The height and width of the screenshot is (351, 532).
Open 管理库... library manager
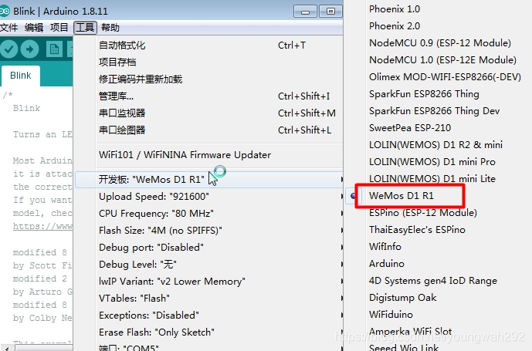[x=208, y=96]
